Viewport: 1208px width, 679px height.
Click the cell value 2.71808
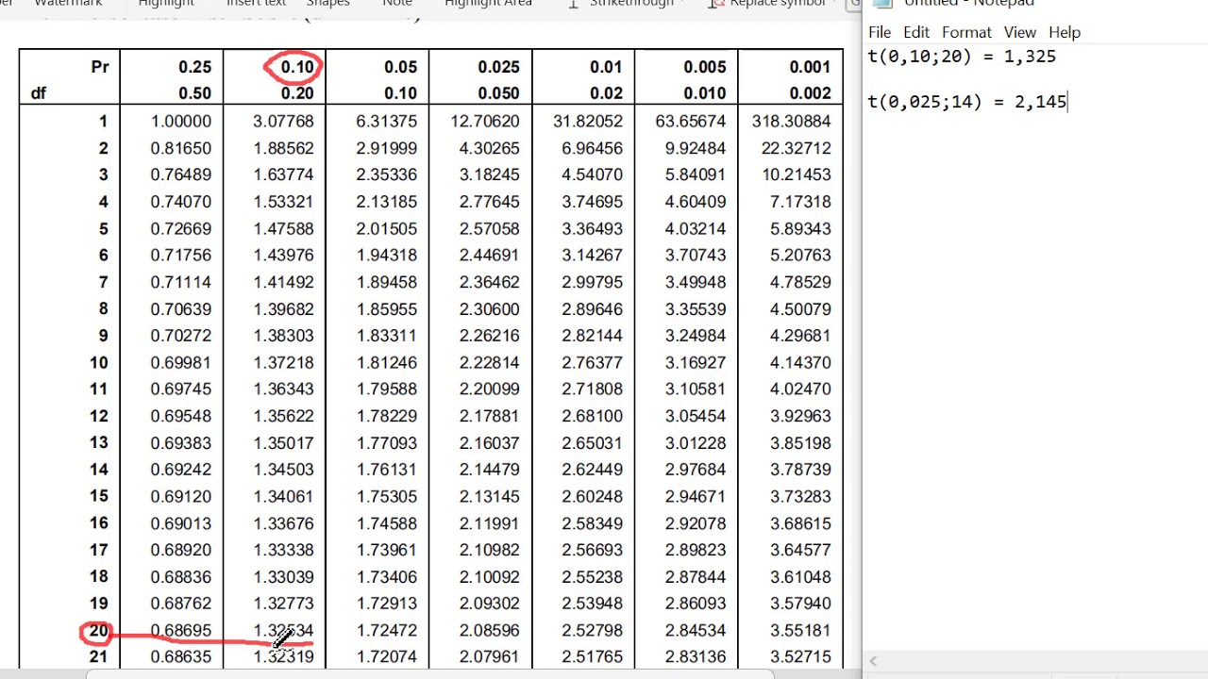coord(592,389)
